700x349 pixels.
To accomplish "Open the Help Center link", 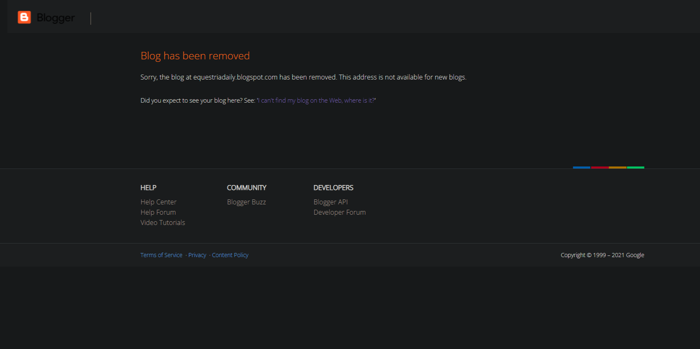I will [x=158, y=202].
